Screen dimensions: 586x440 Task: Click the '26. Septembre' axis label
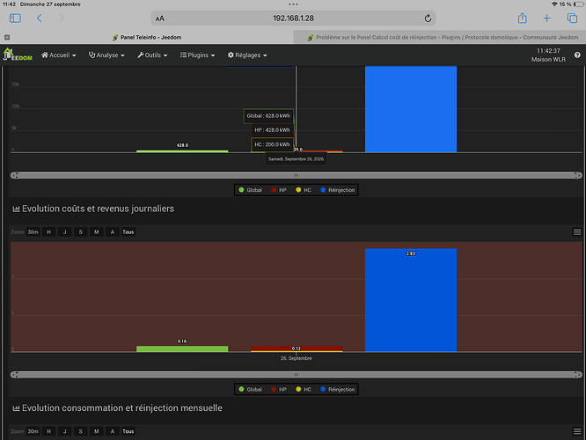(296, 358)
